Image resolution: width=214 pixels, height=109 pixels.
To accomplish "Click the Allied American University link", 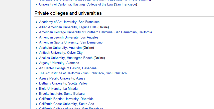I will [x=58, y=27].
